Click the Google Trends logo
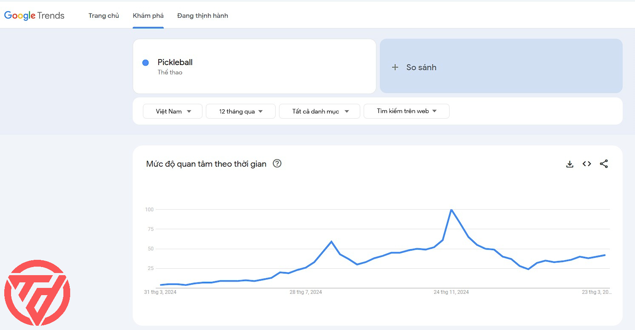The height and width of the screenshot is (330, 635). pos(34,16)
